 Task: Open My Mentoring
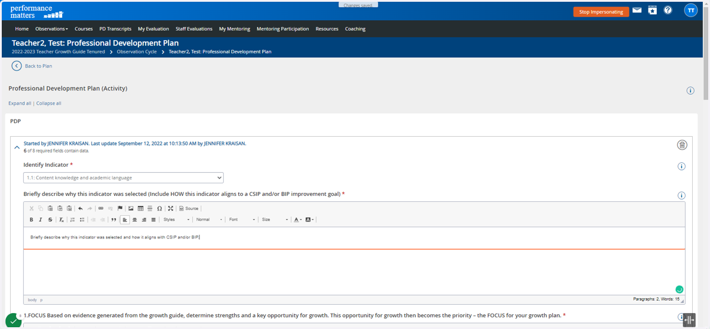point(234,28)
